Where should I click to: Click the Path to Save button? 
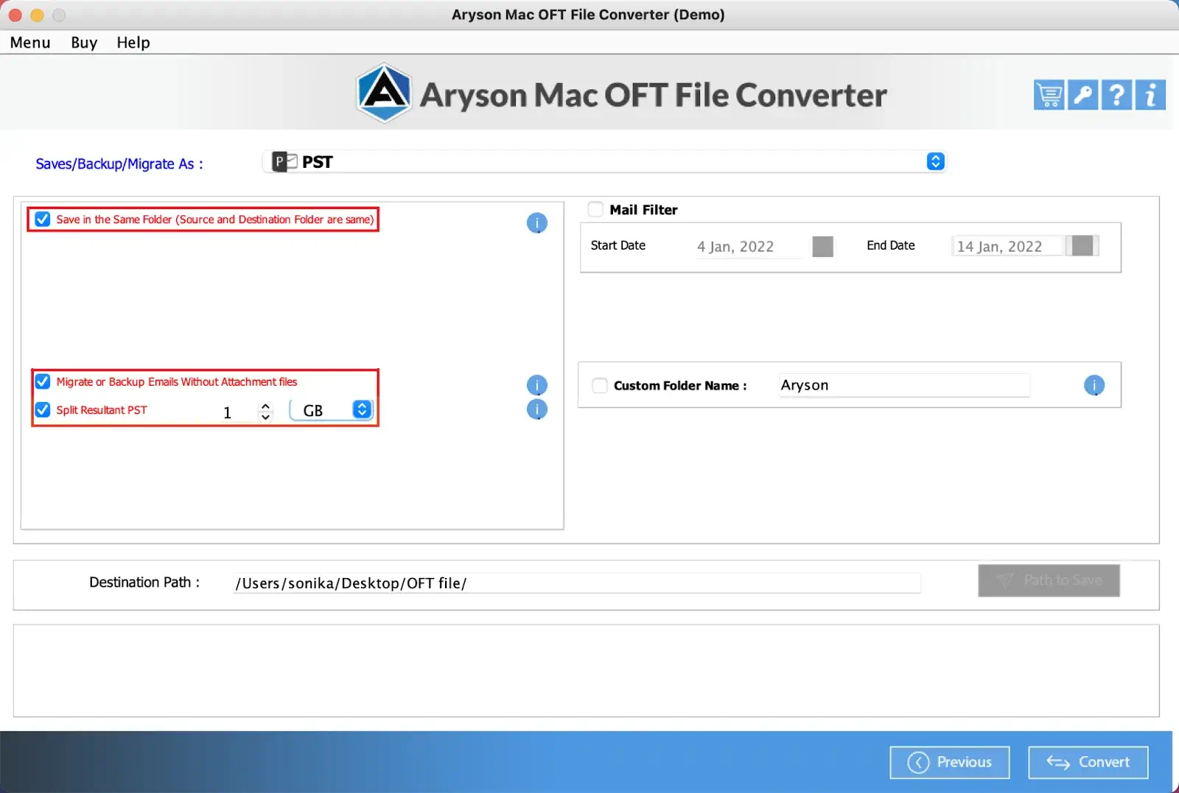[1049, 580]
